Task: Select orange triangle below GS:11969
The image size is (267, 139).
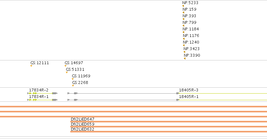Action: click(x=73, y=79)
